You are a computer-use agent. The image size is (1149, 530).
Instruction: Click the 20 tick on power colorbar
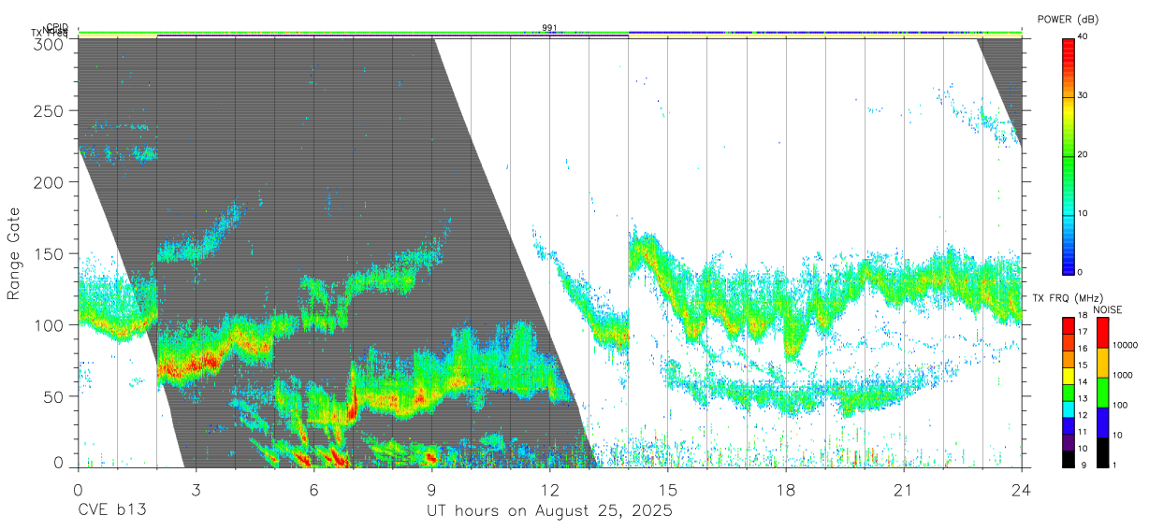click(1083, 154)
